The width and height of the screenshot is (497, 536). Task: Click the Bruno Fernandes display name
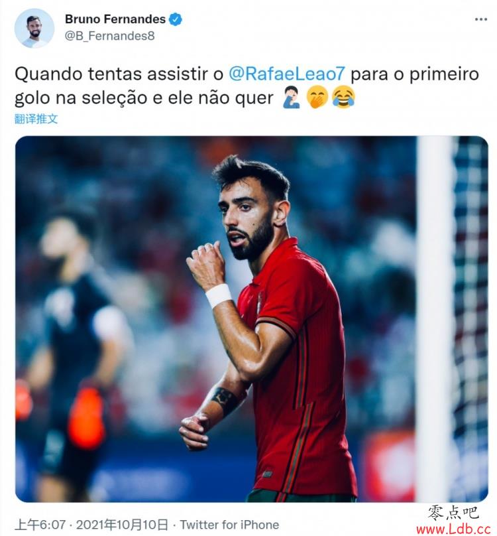pyautogui.click(x=115, y=19)
